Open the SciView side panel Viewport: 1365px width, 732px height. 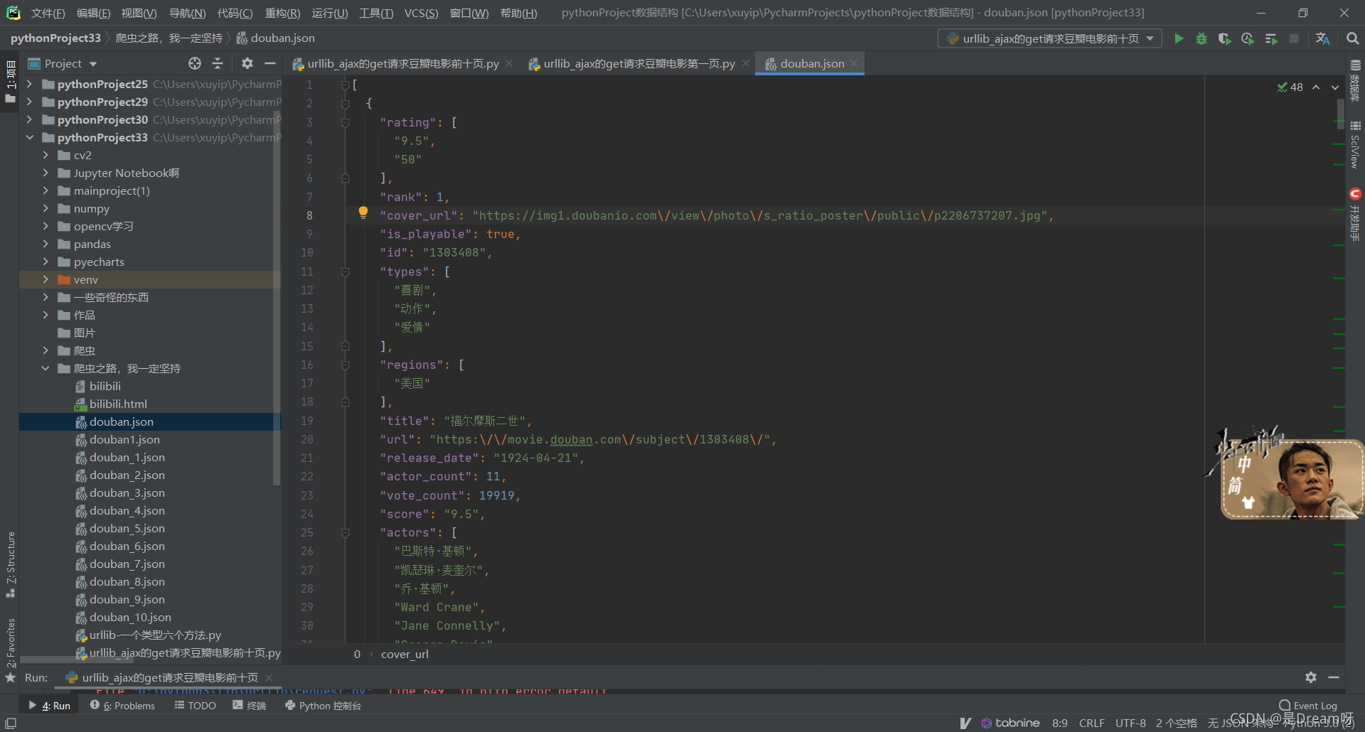pos(1355,145)
